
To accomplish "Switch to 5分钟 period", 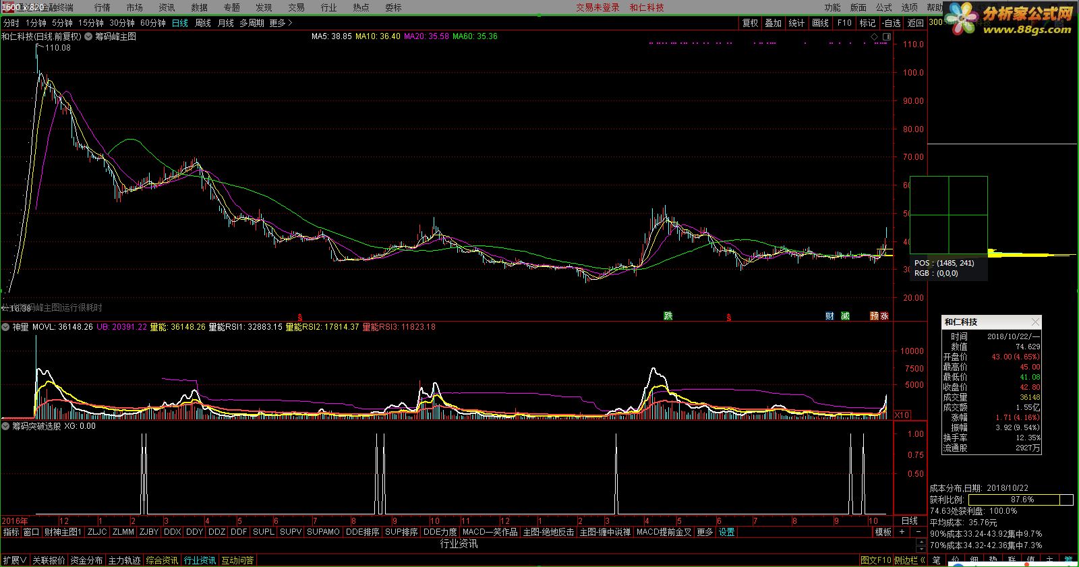I will [x=62, y=23].
